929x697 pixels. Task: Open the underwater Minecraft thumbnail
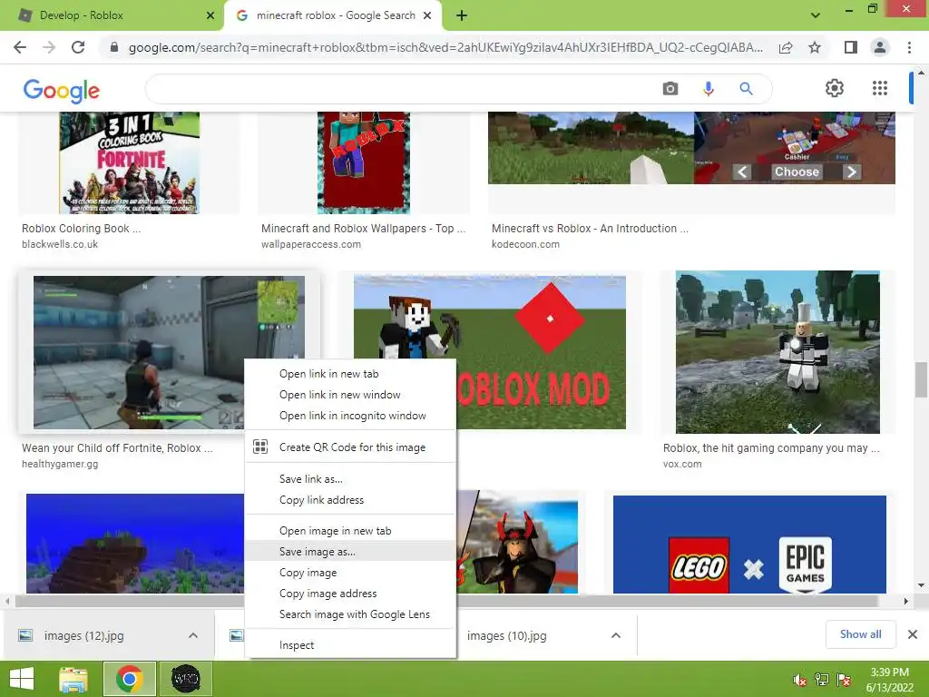[x=135, y=544]
